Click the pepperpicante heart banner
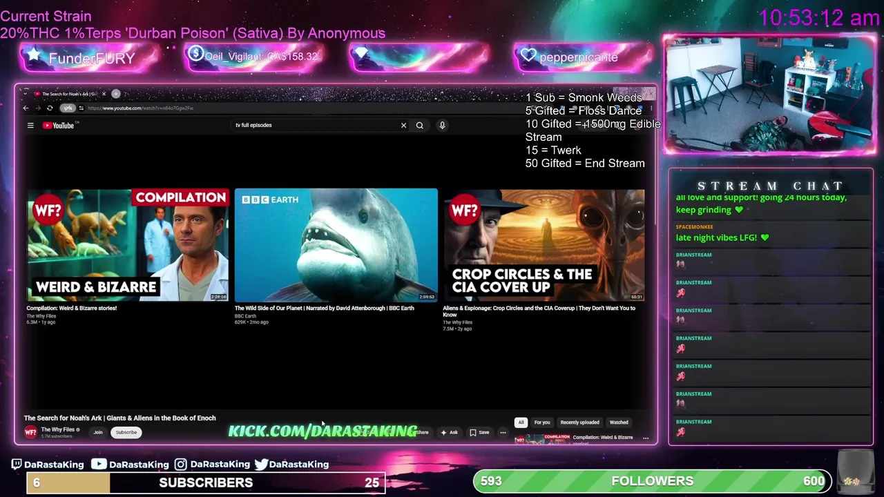Image resolution: width=884 pixels, height=497 pixels. pos(583,57)
